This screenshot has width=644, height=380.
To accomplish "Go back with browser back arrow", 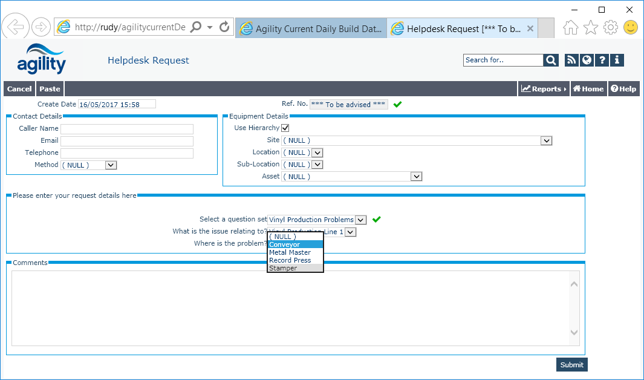I will click(16, 27).
